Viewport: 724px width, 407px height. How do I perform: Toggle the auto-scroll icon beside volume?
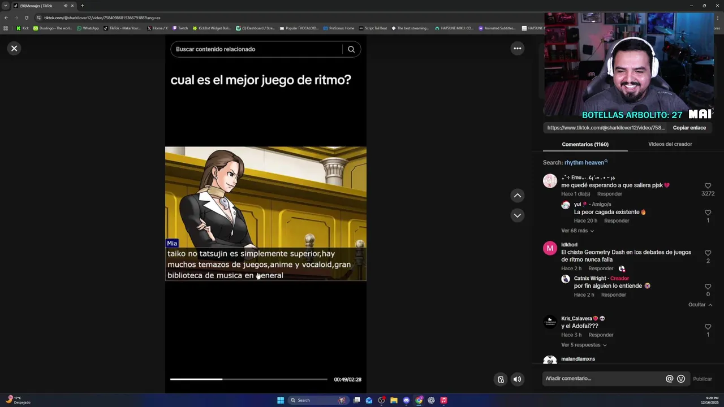click(x=501, y=379)
